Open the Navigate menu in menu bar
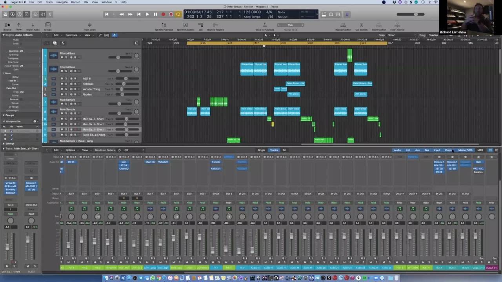502x282 pixels. coord(62,2)
